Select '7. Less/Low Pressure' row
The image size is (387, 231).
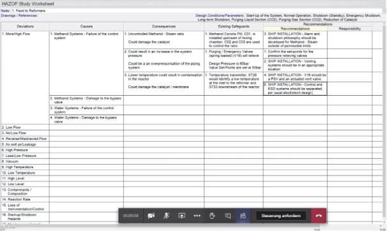point(25,156)
